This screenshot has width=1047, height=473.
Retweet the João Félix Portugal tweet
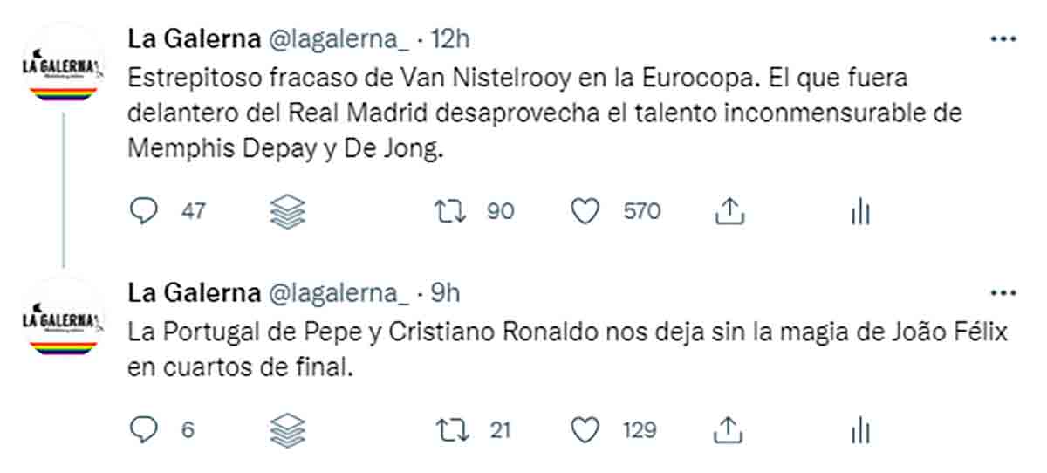click(x=448, y=429)
